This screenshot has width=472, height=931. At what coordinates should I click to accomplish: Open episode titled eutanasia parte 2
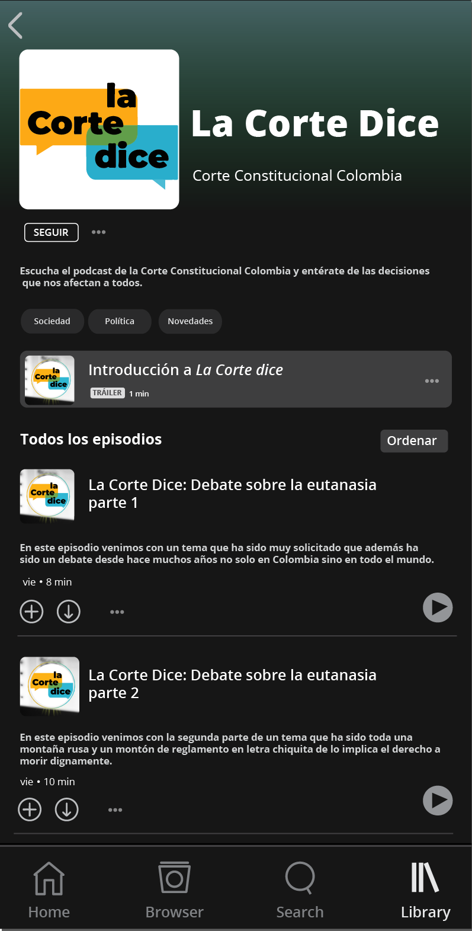232,684
